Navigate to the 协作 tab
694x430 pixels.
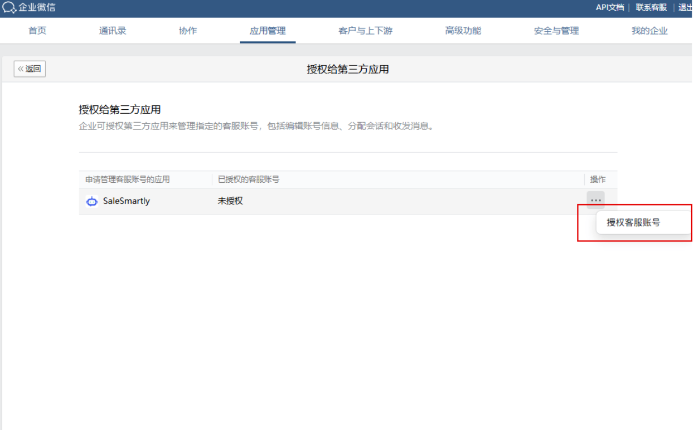pyautogui.click(x=188, y=31)
